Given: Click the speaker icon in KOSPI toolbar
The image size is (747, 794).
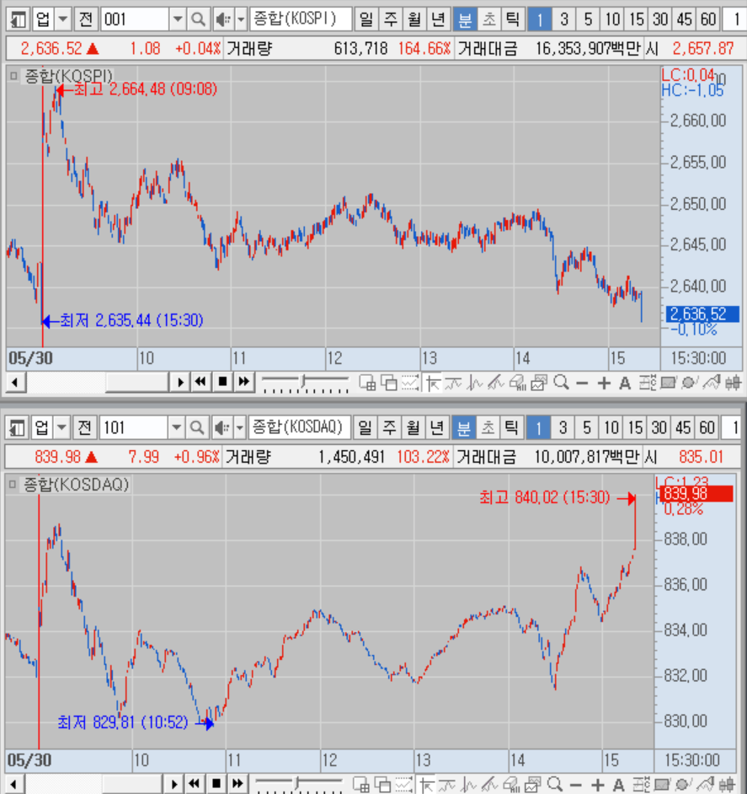Looking at the screenshot, I should 223,19.
